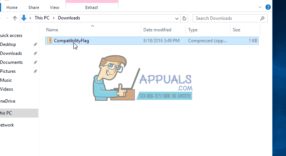Open Pictures in the navigation pane
This screenshot has height=156, width=286.
(8, 71)
